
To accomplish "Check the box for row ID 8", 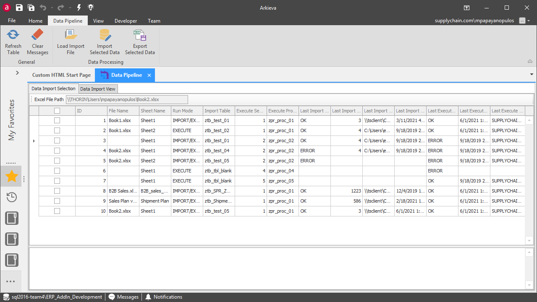I will coord(57,191).
